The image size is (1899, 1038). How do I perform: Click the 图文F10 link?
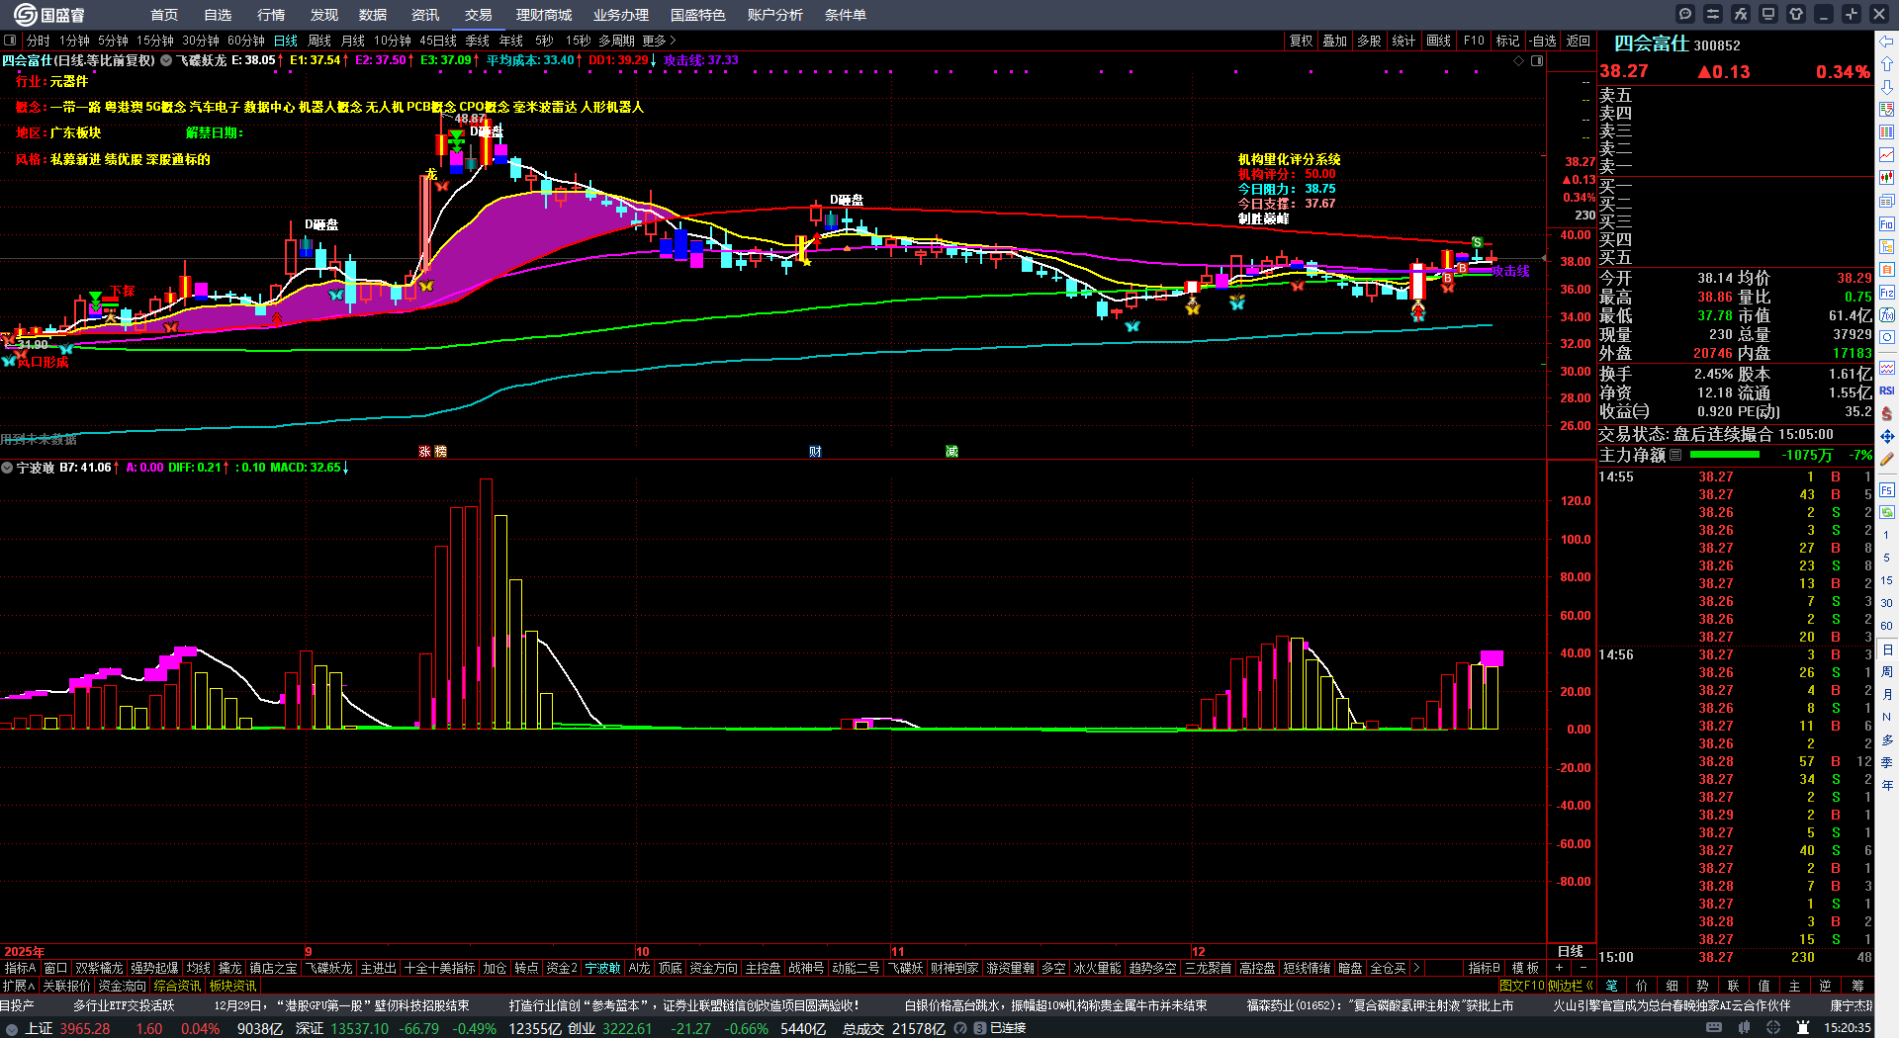point(1521,986)
